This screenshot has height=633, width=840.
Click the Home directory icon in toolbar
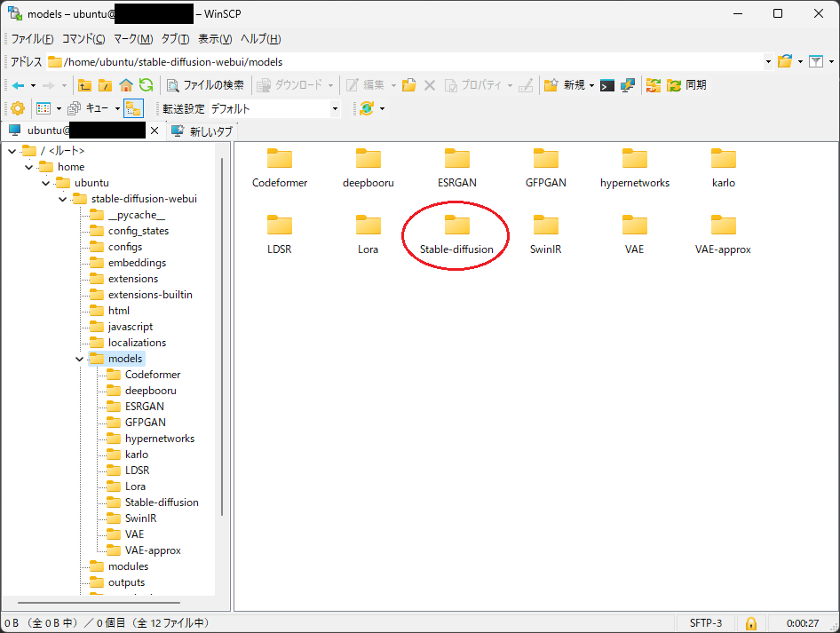126,85
